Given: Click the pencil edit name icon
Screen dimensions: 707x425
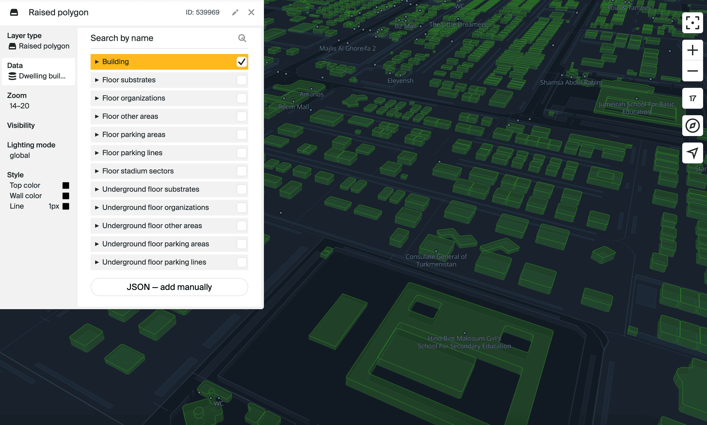Looking at the screenshot, I should (x=235, y=12).
